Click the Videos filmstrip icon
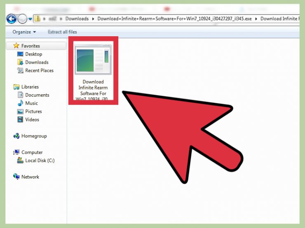305x228 pixels. pyautogui.click(x=20, y=119)
